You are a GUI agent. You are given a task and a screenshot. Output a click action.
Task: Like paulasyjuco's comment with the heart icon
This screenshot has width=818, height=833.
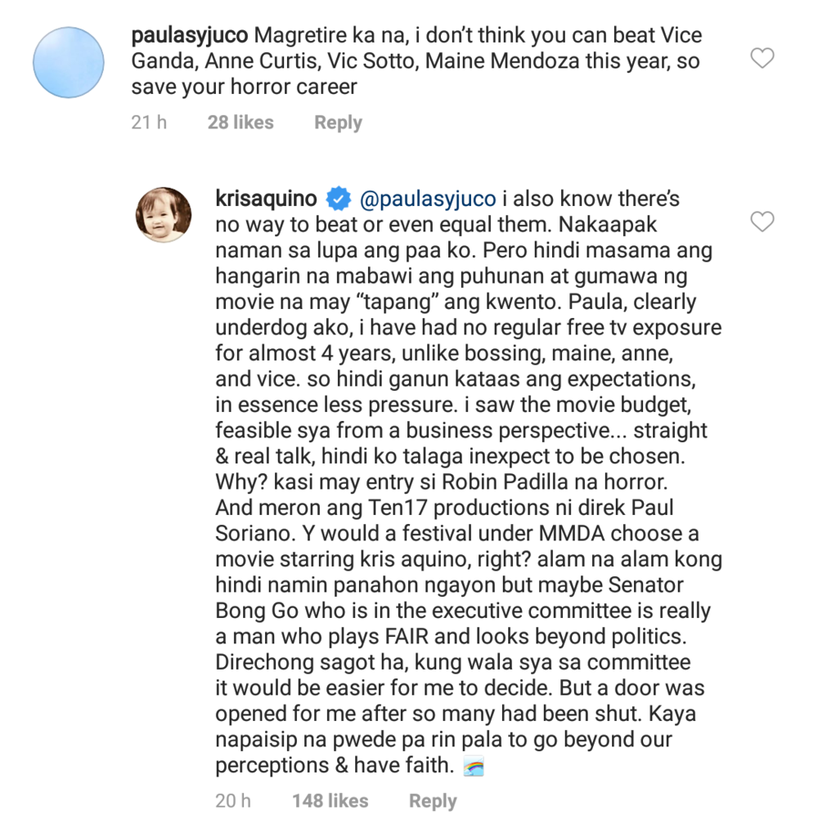pyautogui.click(x=762, y=58)
